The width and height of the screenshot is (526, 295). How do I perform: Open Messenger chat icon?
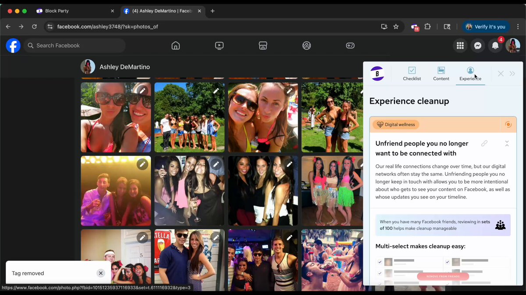tap(478, 45)
